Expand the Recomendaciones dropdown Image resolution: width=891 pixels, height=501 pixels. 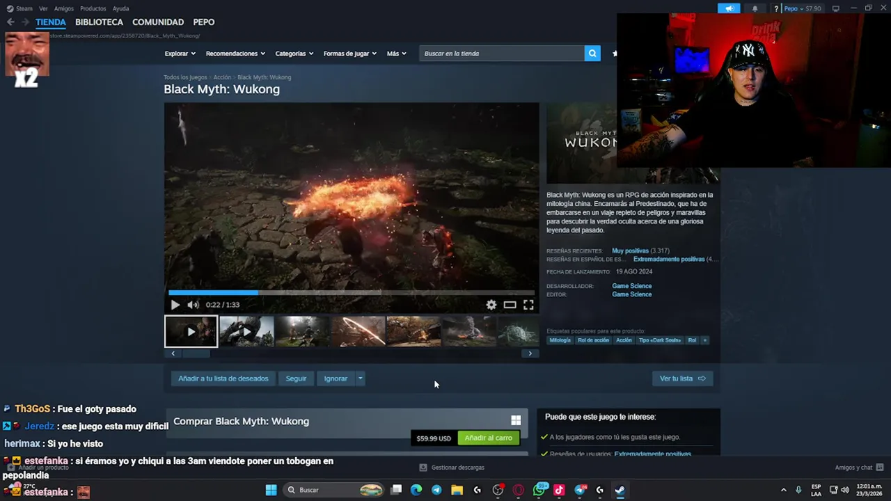pyautogui.click(x=235, y=54)
